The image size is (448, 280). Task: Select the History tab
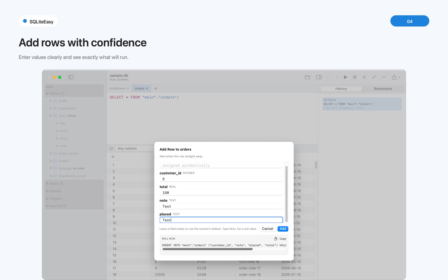(x=341, y=89)
